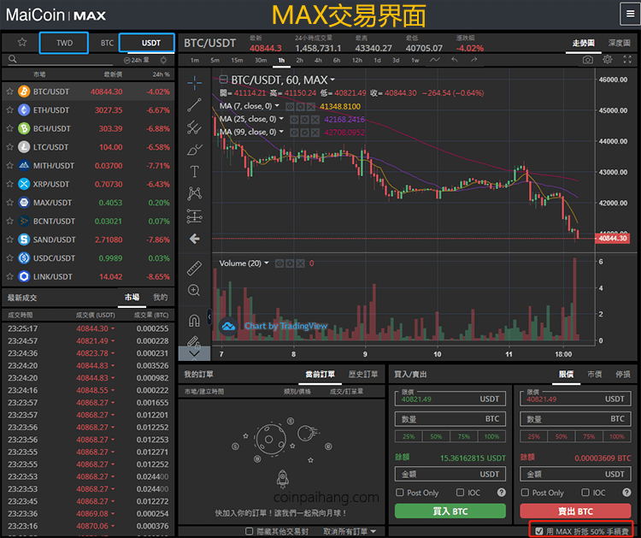This screenshot has height=538, width=641.
Task: Favorite the ETH/USDT pair star
Action: pos(9,109)
